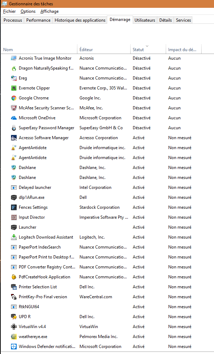Click Désactivé status of Google Chrome

point(142,98)
